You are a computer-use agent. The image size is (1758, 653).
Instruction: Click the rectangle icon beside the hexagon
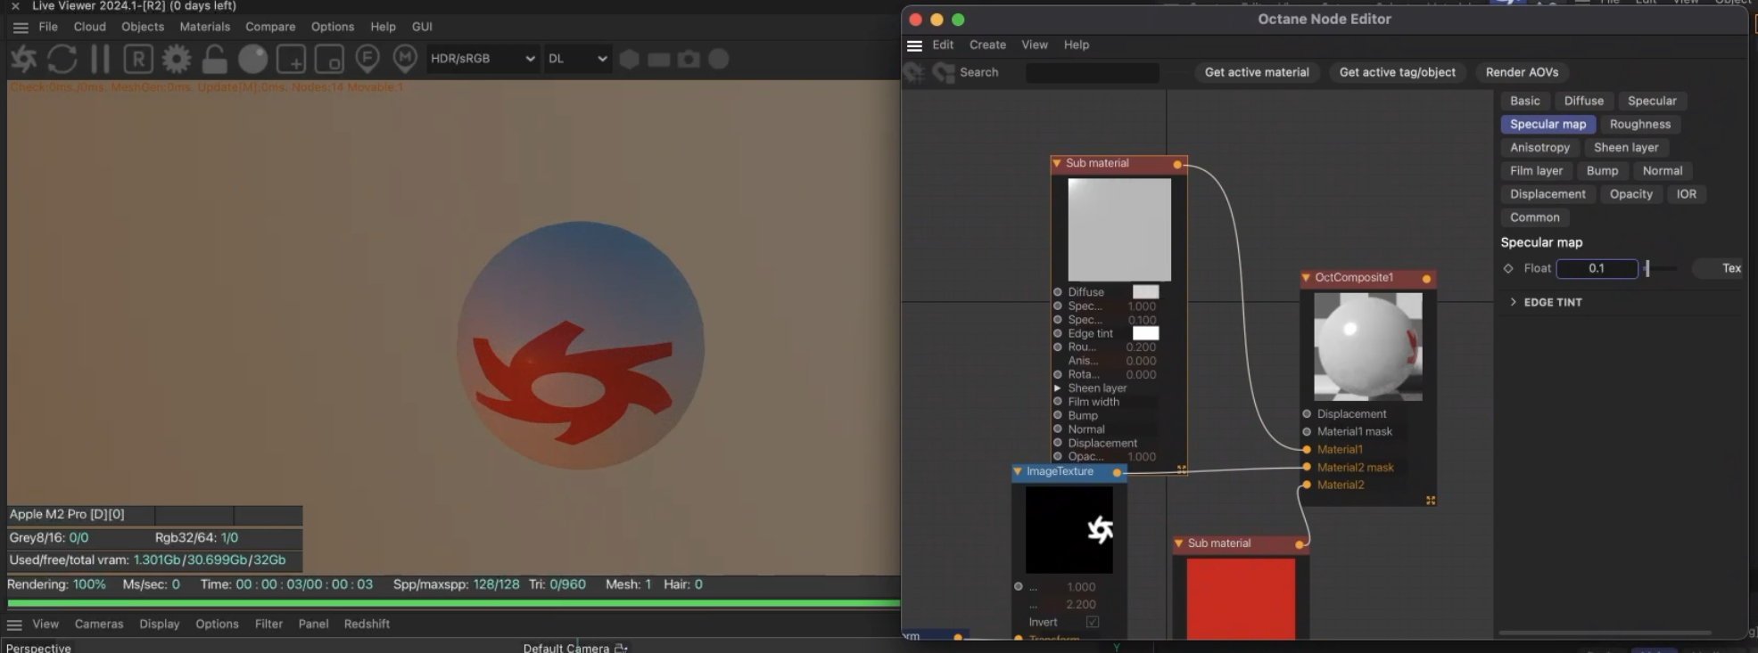(659, 59)
